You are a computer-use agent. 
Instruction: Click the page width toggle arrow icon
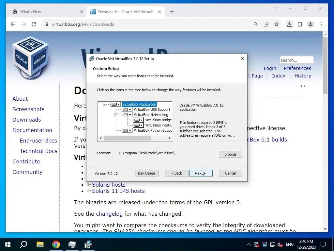click(303, 86)
